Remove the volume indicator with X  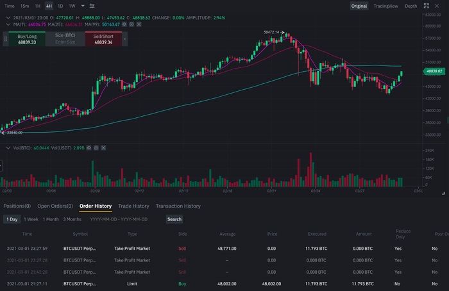coord(103,147)
